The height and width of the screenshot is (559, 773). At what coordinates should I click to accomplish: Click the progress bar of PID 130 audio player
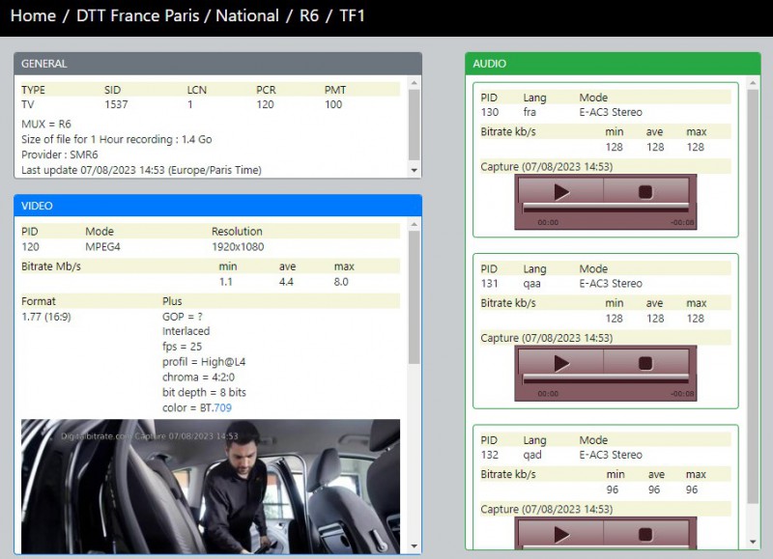(x=606, y=207)
